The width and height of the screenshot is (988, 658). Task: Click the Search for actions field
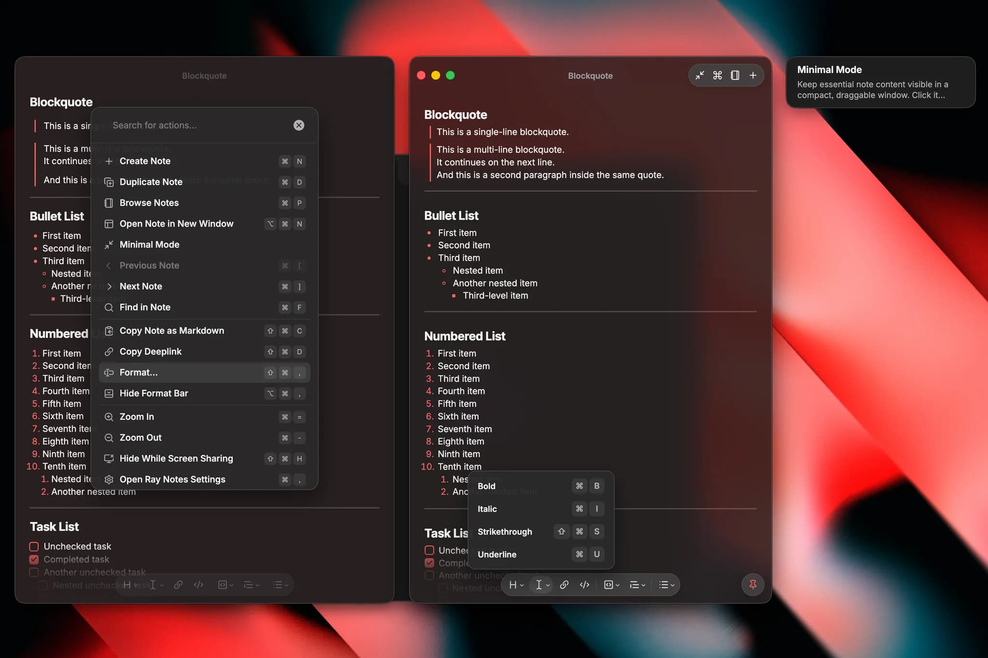coord(198,125)
